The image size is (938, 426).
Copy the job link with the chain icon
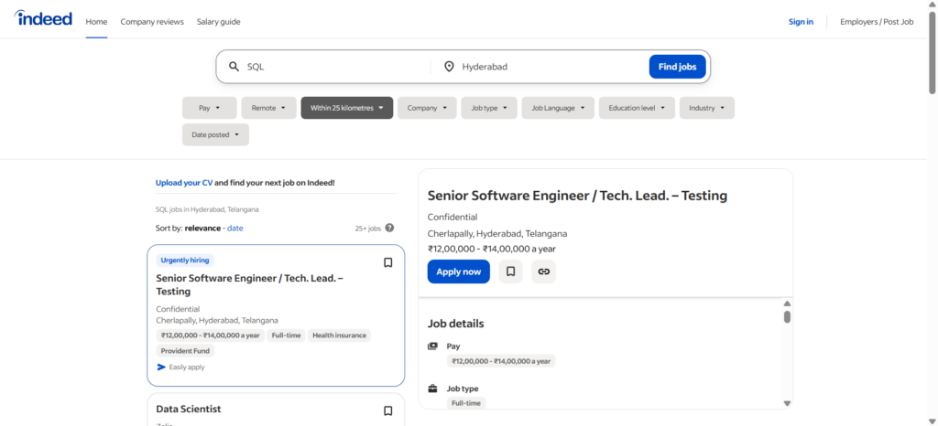(x=544, y=272)
